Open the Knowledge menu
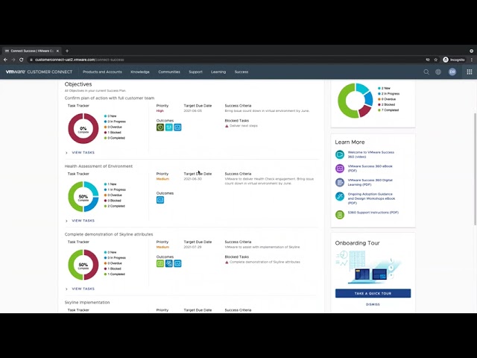477x358 pixels. (x=140, y=72)
